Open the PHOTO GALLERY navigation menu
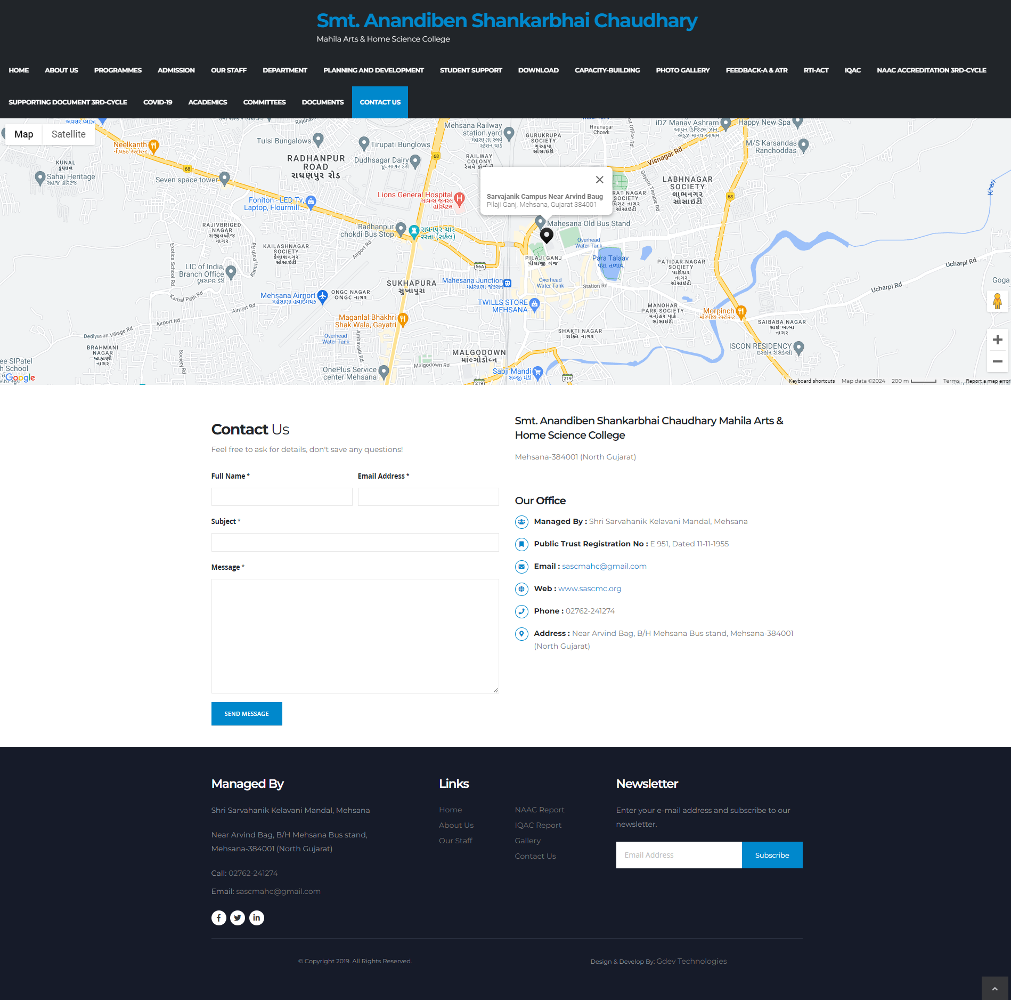This screenshot has height=1000, width=1011. tap(683, 70)
